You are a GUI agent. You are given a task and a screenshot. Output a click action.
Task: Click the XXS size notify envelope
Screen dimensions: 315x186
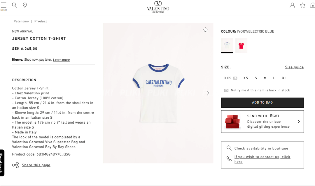[x=235, y=78]
